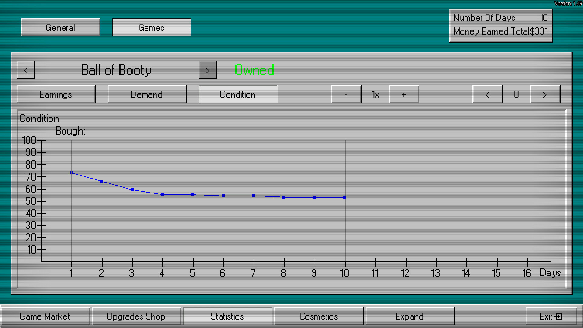
Task: Click the 1x zoom multiplier label
Action: 375,94
